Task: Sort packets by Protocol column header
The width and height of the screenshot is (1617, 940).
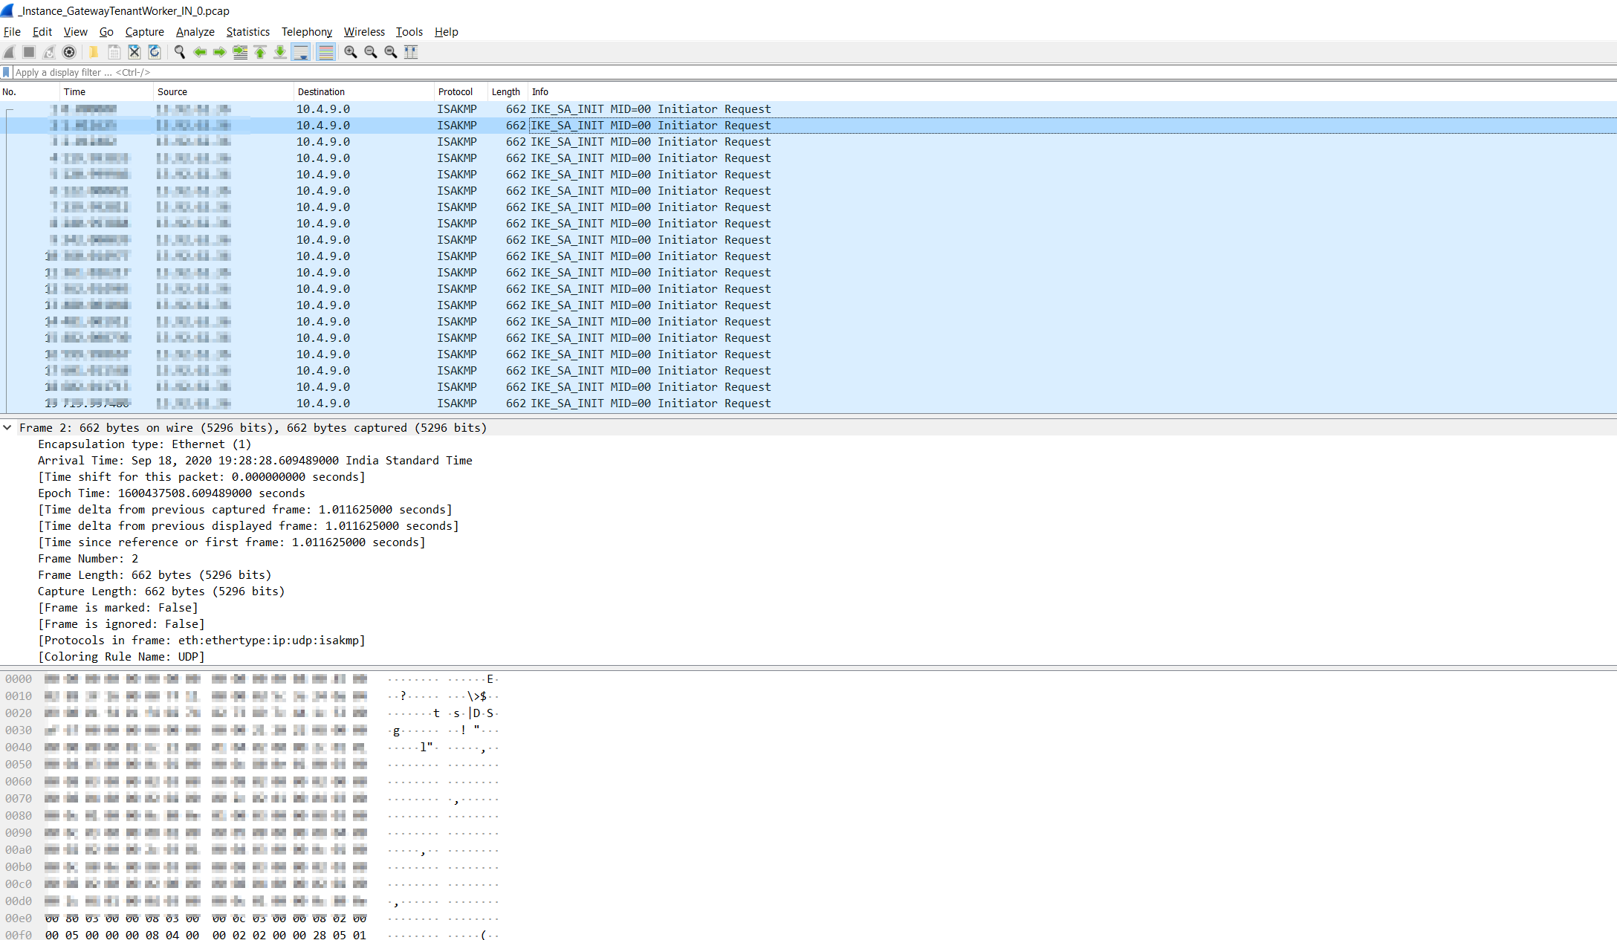Action: pos(455,92)
